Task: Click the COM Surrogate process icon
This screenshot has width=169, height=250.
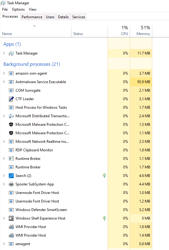Action: [x=11, y=90]
